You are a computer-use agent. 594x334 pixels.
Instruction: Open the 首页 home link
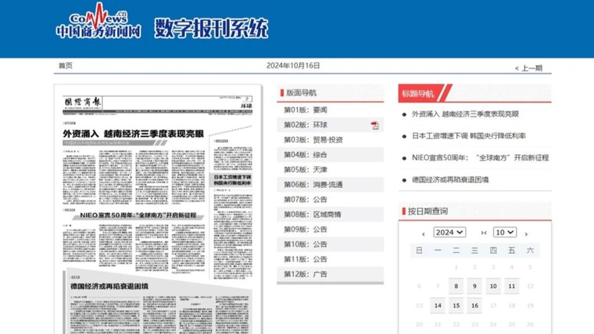click(66, 66)
